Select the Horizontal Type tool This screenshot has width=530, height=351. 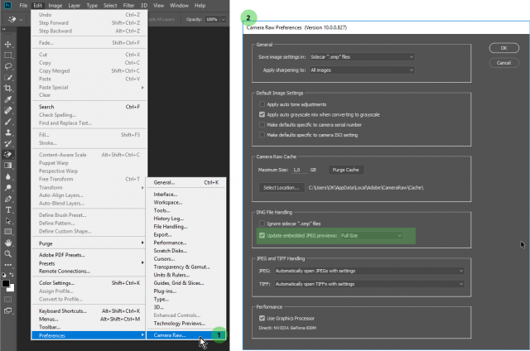point(8,209)
